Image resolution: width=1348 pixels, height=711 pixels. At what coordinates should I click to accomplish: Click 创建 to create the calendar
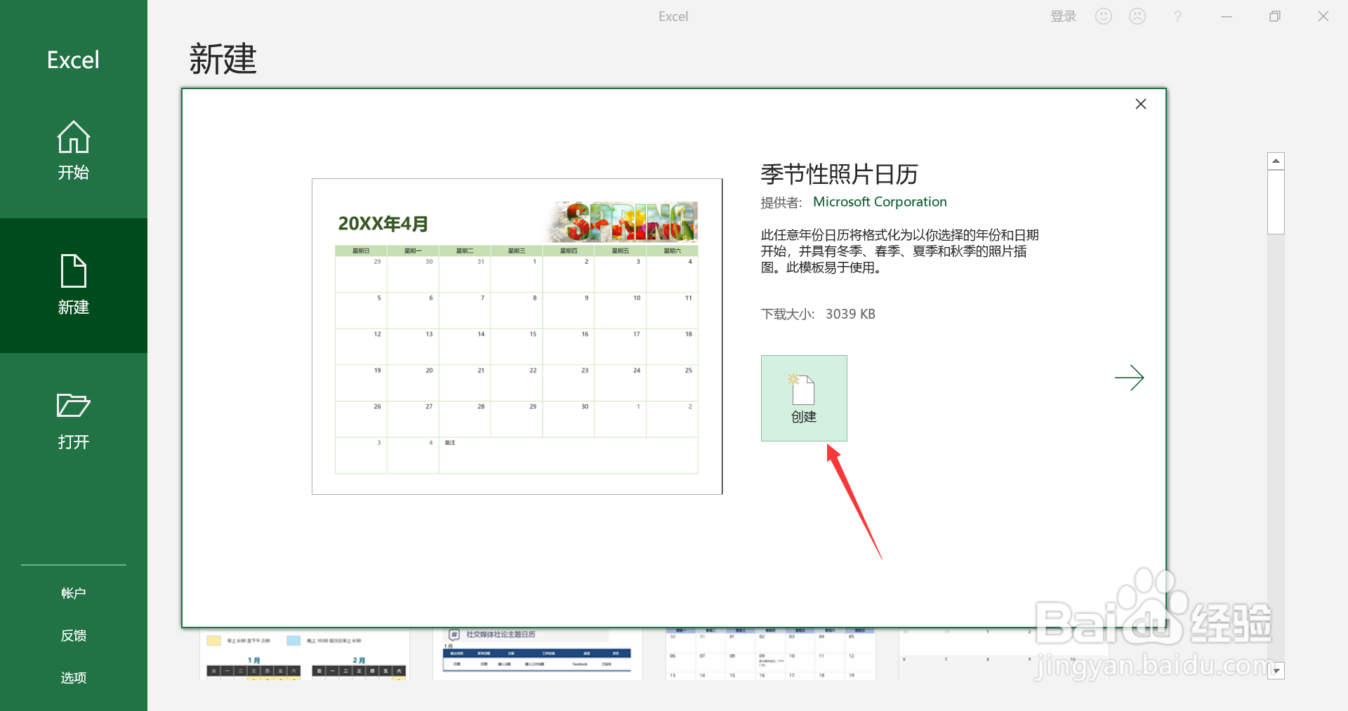tap(804, 398)
